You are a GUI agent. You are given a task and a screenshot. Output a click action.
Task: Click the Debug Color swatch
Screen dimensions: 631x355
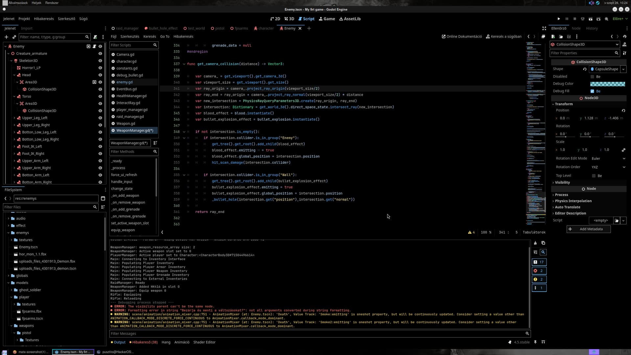pos(607,84)
